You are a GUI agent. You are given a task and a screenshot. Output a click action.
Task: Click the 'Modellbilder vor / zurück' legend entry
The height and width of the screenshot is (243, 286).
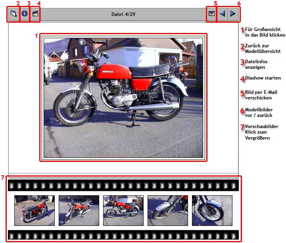(x=261, y=113)
